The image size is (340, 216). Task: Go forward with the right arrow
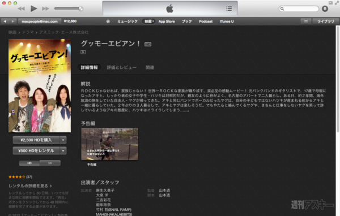(13, 21)
